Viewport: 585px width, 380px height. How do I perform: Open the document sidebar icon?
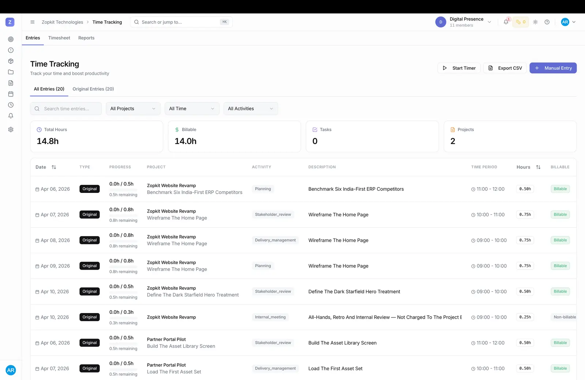click(x=11, y=83)
